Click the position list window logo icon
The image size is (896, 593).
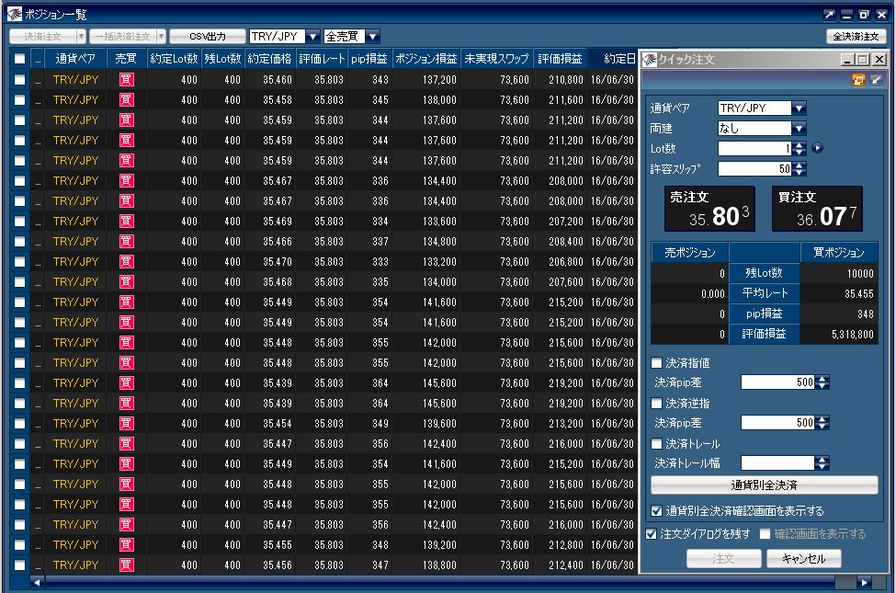[15, 15]
